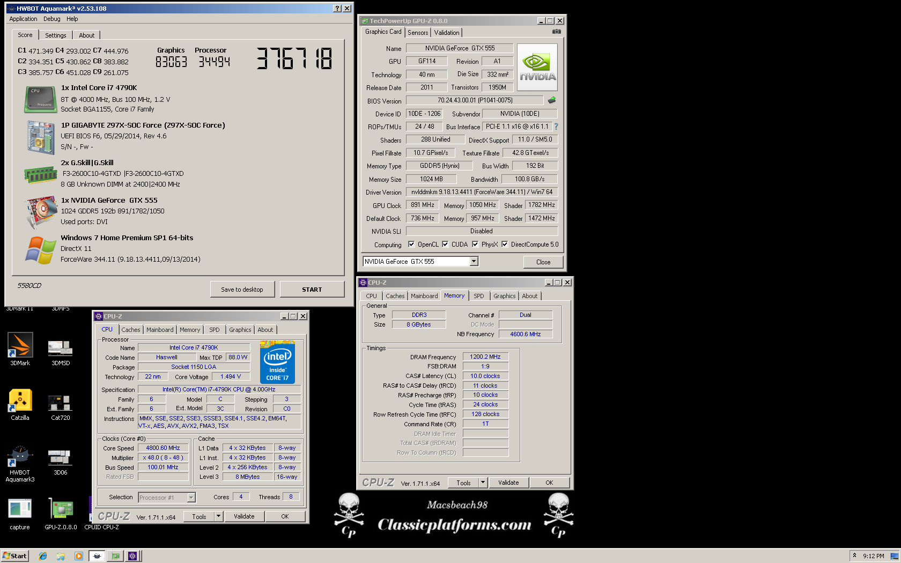Select Mainboard tab in left CPU-Z window

click(160, 330)
